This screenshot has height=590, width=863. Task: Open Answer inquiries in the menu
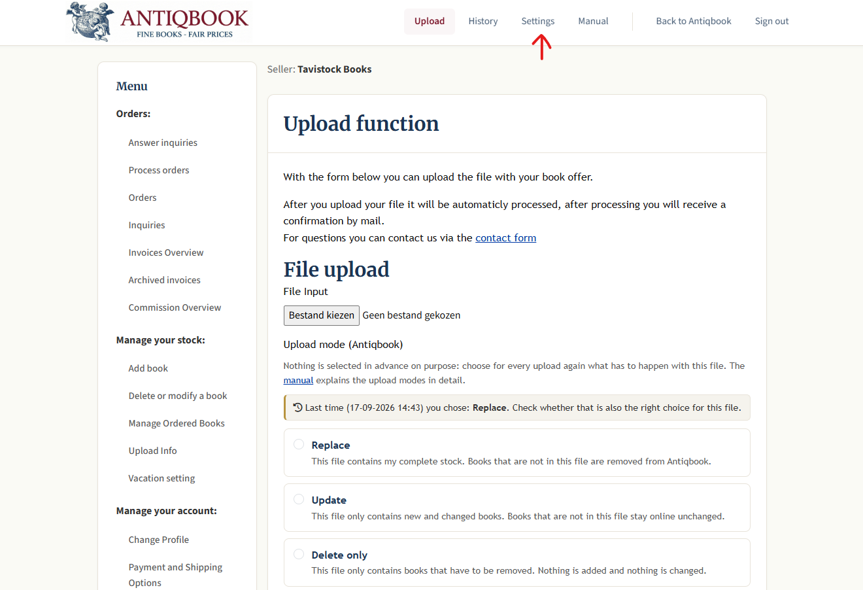(x=163, y=143)
